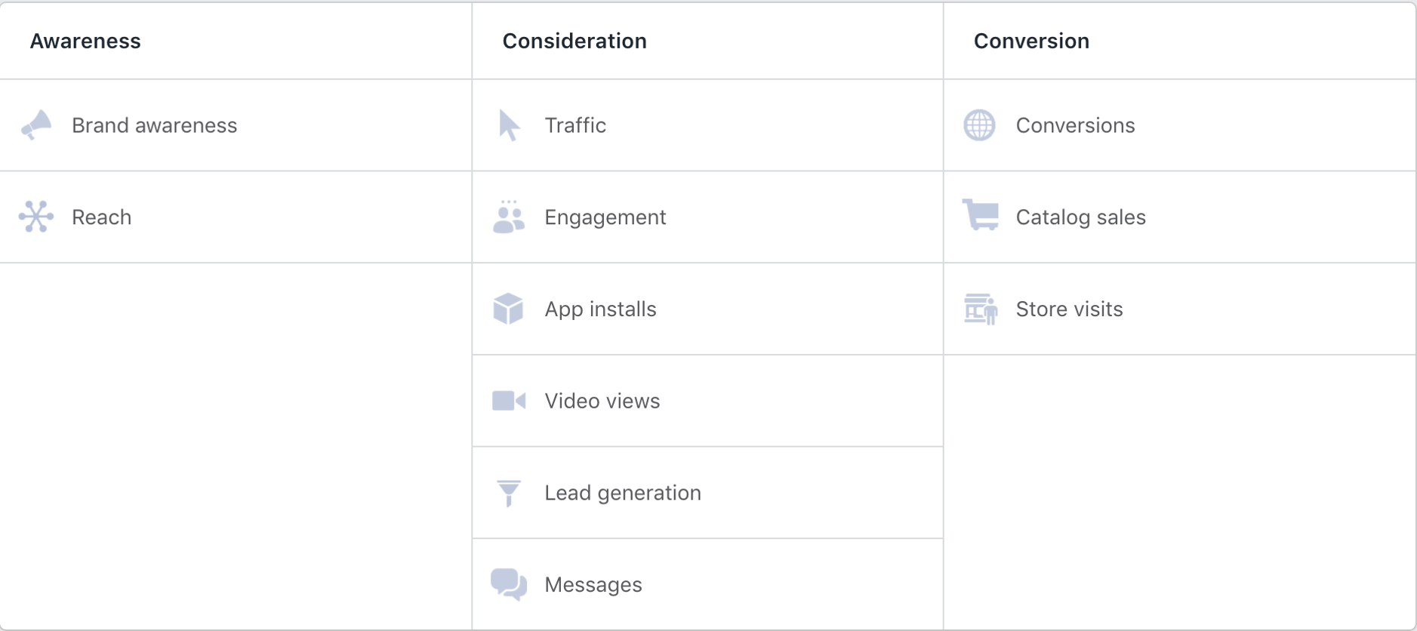1417x631 pixels.
Task: Select the Traffic objective
Action: point(708,125)
